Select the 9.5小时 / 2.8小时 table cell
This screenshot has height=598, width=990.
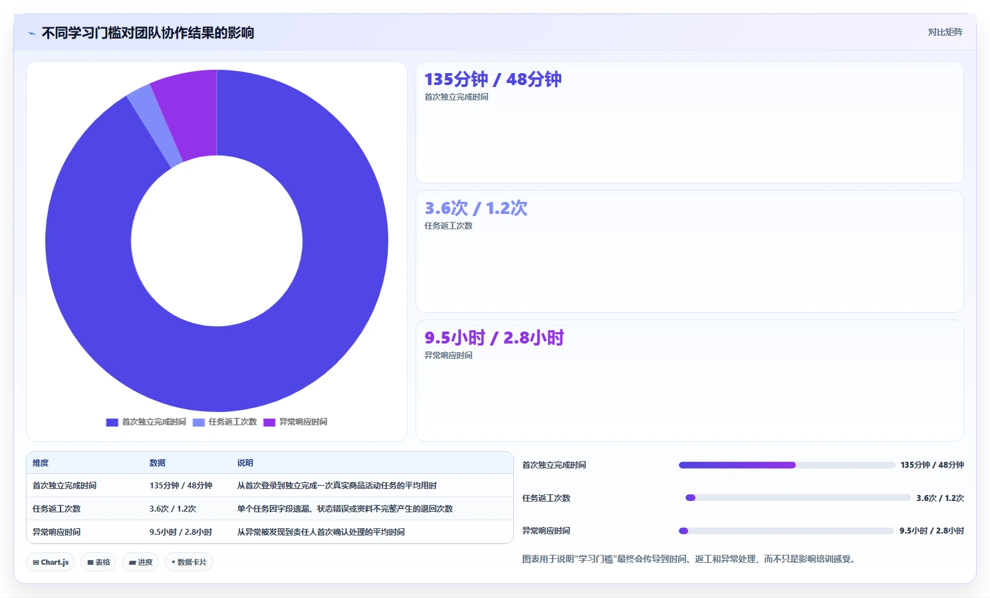tap(181, 532)
